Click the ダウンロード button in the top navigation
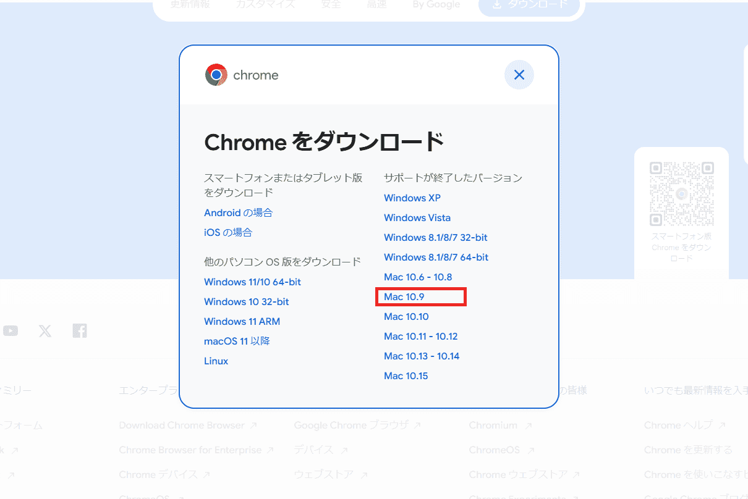Viewport: 748px width, 499px height. pyautogui.click(x=529, y=5)
